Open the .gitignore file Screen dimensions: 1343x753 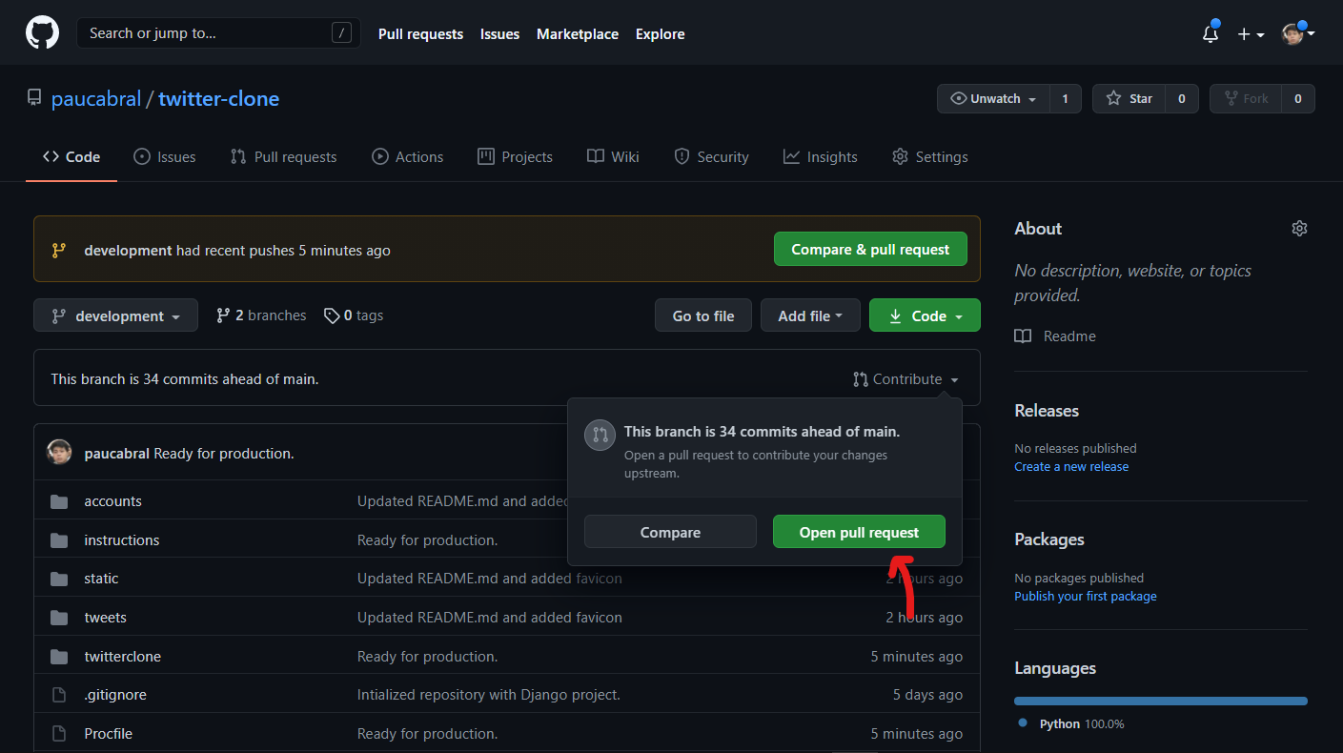(x=115, y=695)
